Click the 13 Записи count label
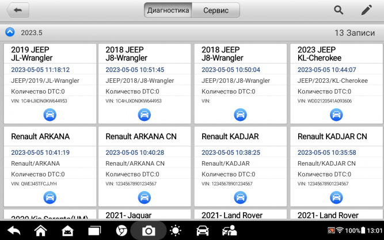 click(x=355, y=33)
